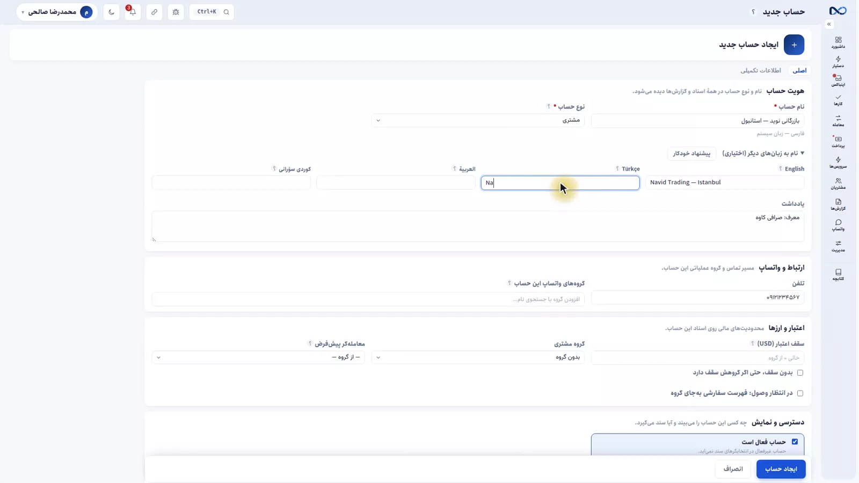Switch to the اطلاعات تکمیلی tab

(761, 70)
